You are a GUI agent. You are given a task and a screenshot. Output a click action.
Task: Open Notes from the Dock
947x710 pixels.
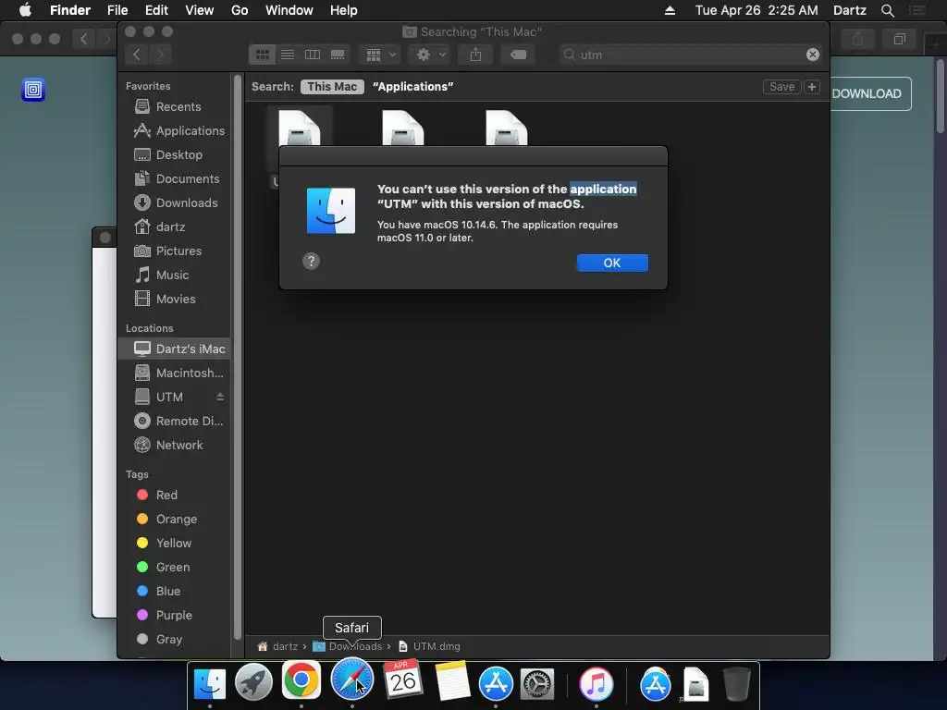point(451,681)
